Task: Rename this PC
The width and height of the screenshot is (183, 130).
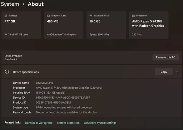Action: tap(165, 57)
